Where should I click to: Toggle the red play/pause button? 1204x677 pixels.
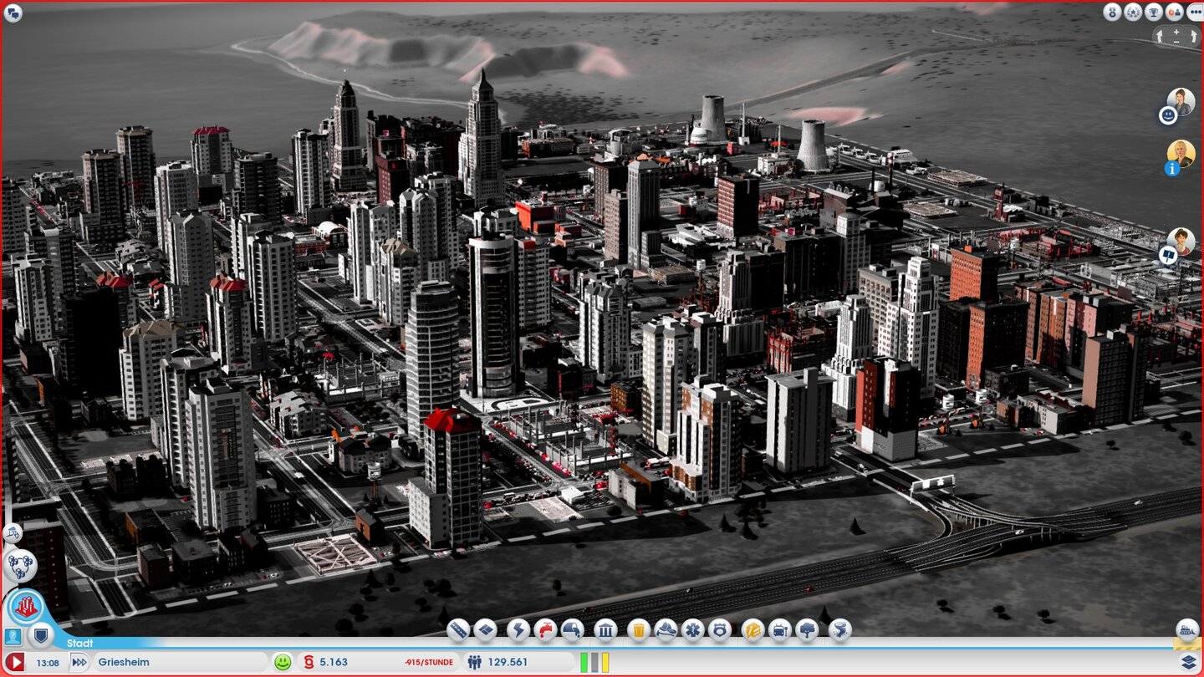coord(15,663)
